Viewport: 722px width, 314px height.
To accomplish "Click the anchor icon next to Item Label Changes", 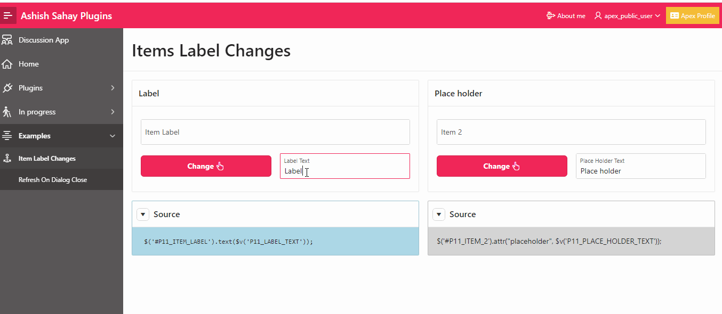I will (x=7, y=158).
